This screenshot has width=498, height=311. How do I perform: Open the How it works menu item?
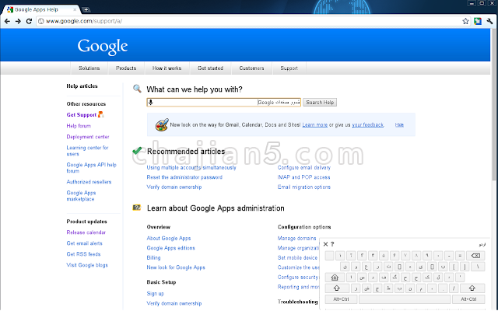click(167, 68)
